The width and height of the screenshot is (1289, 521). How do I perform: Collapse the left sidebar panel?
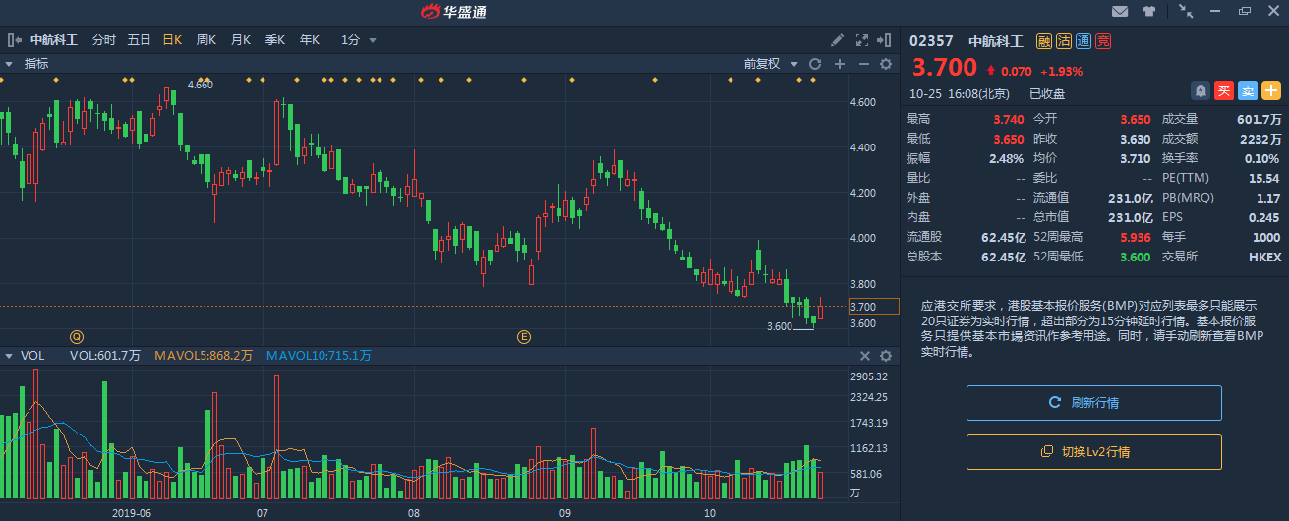(14, 40)
